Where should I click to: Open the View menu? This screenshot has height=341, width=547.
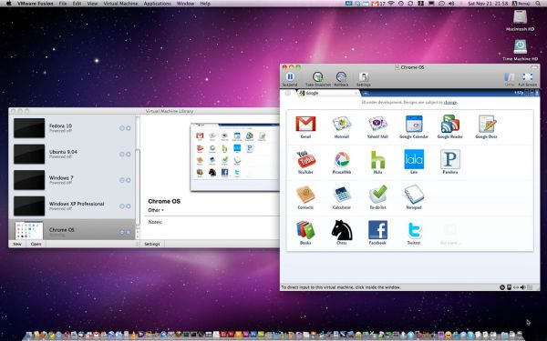(x=92, y=4)
